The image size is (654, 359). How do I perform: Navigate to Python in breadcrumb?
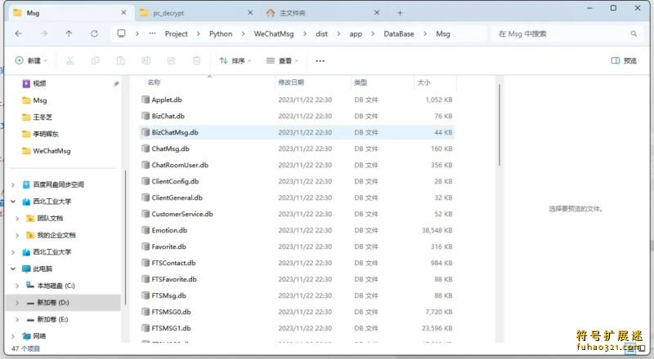tap(221, 33)
